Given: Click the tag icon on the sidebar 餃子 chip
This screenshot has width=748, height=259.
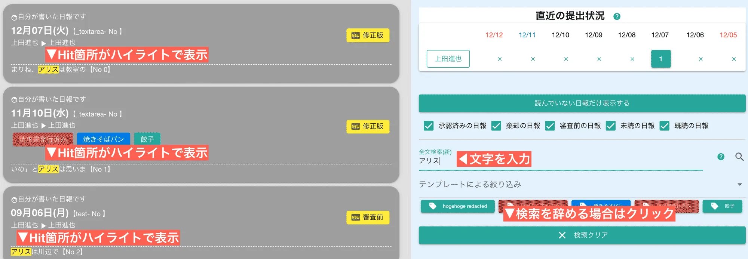Looking at the screenshot, I should point(714,206).
